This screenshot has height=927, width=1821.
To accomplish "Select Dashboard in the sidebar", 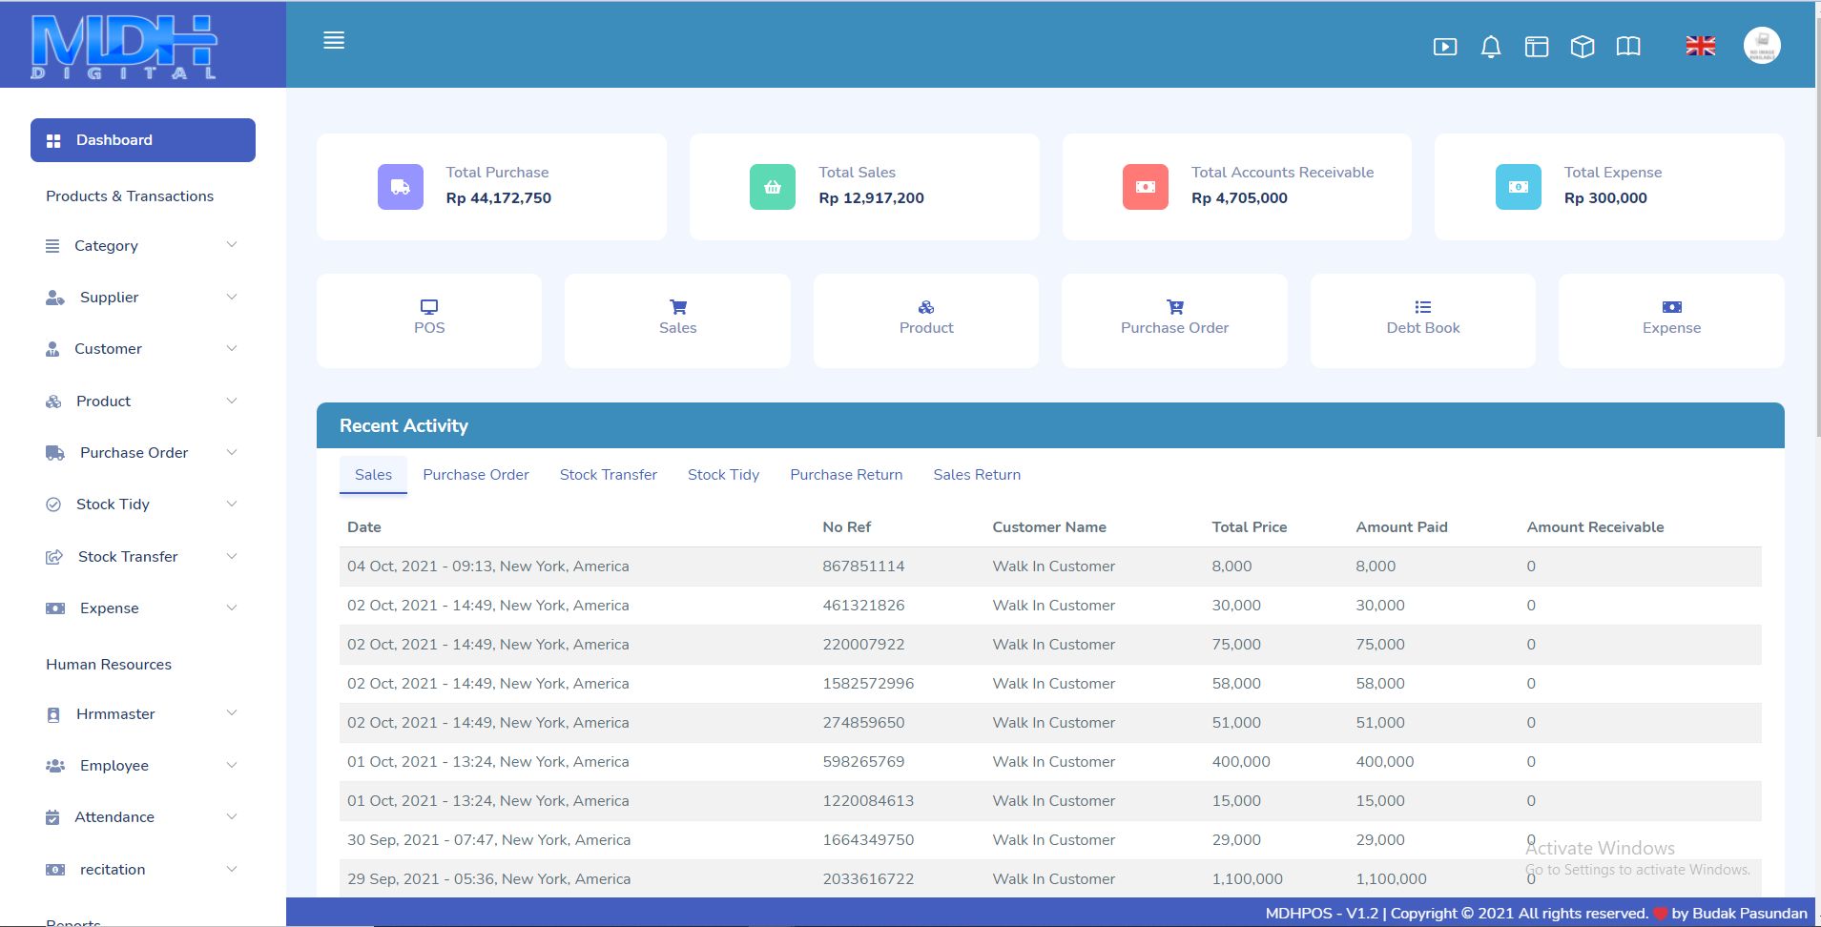I will pos(143,140).
